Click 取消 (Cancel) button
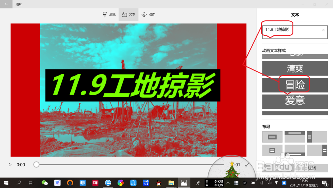The width and height of the screenshot is (333, 188). click(x=312, y=168)
